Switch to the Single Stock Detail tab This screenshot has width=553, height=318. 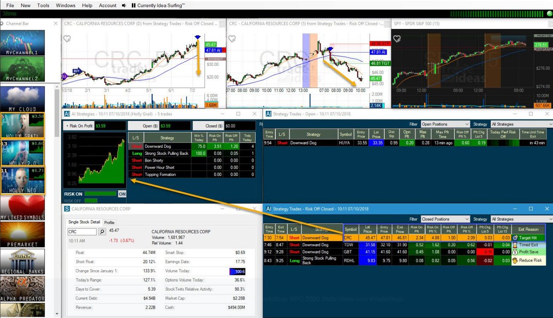pos(84,222)
